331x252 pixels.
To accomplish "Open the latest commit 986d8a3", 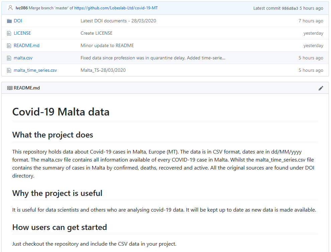I will pos(290,8).
